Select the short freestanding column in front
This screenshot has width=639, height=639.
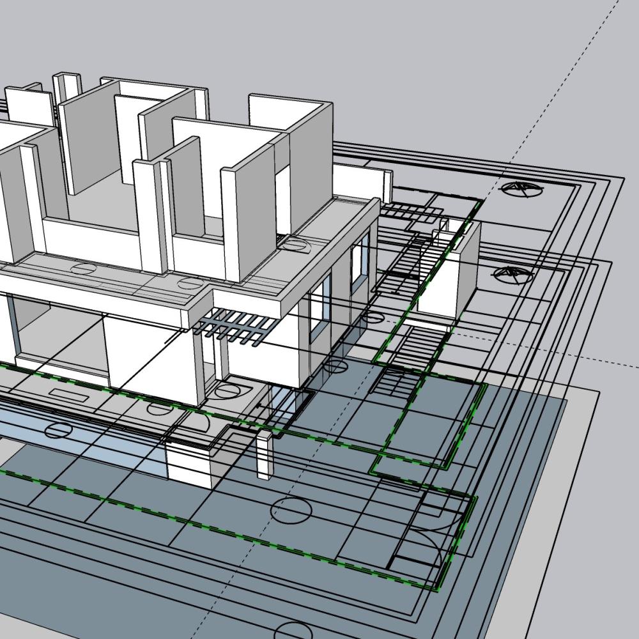point(265,454)
